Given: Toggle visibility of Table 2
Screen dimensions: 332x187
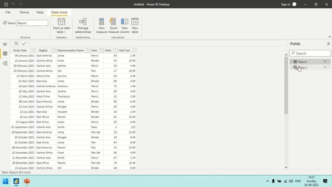Looking at the screenshot, I should (x=325, y=68).
